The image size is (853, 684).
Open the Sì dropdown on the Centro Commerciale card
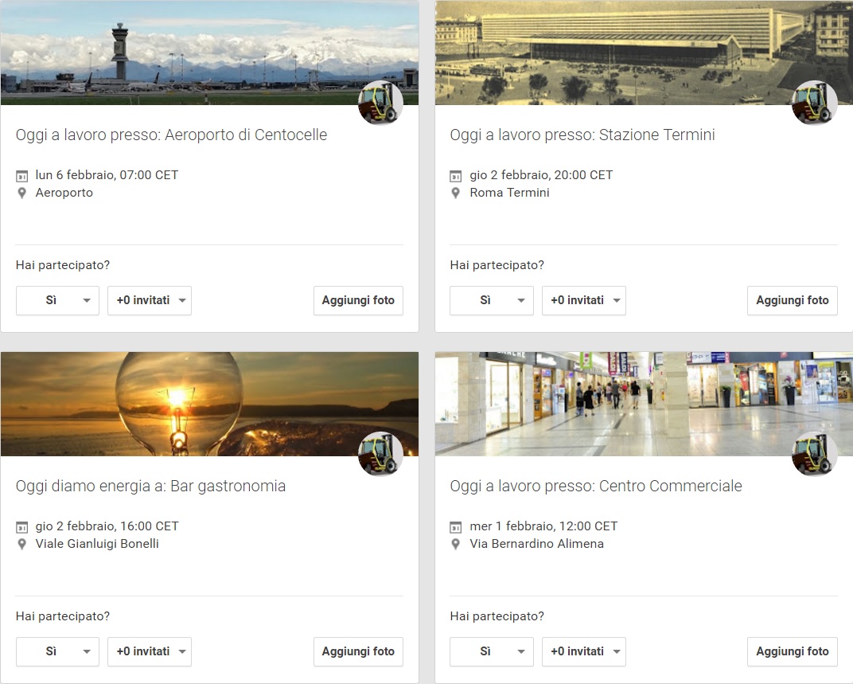coord(492,652)
